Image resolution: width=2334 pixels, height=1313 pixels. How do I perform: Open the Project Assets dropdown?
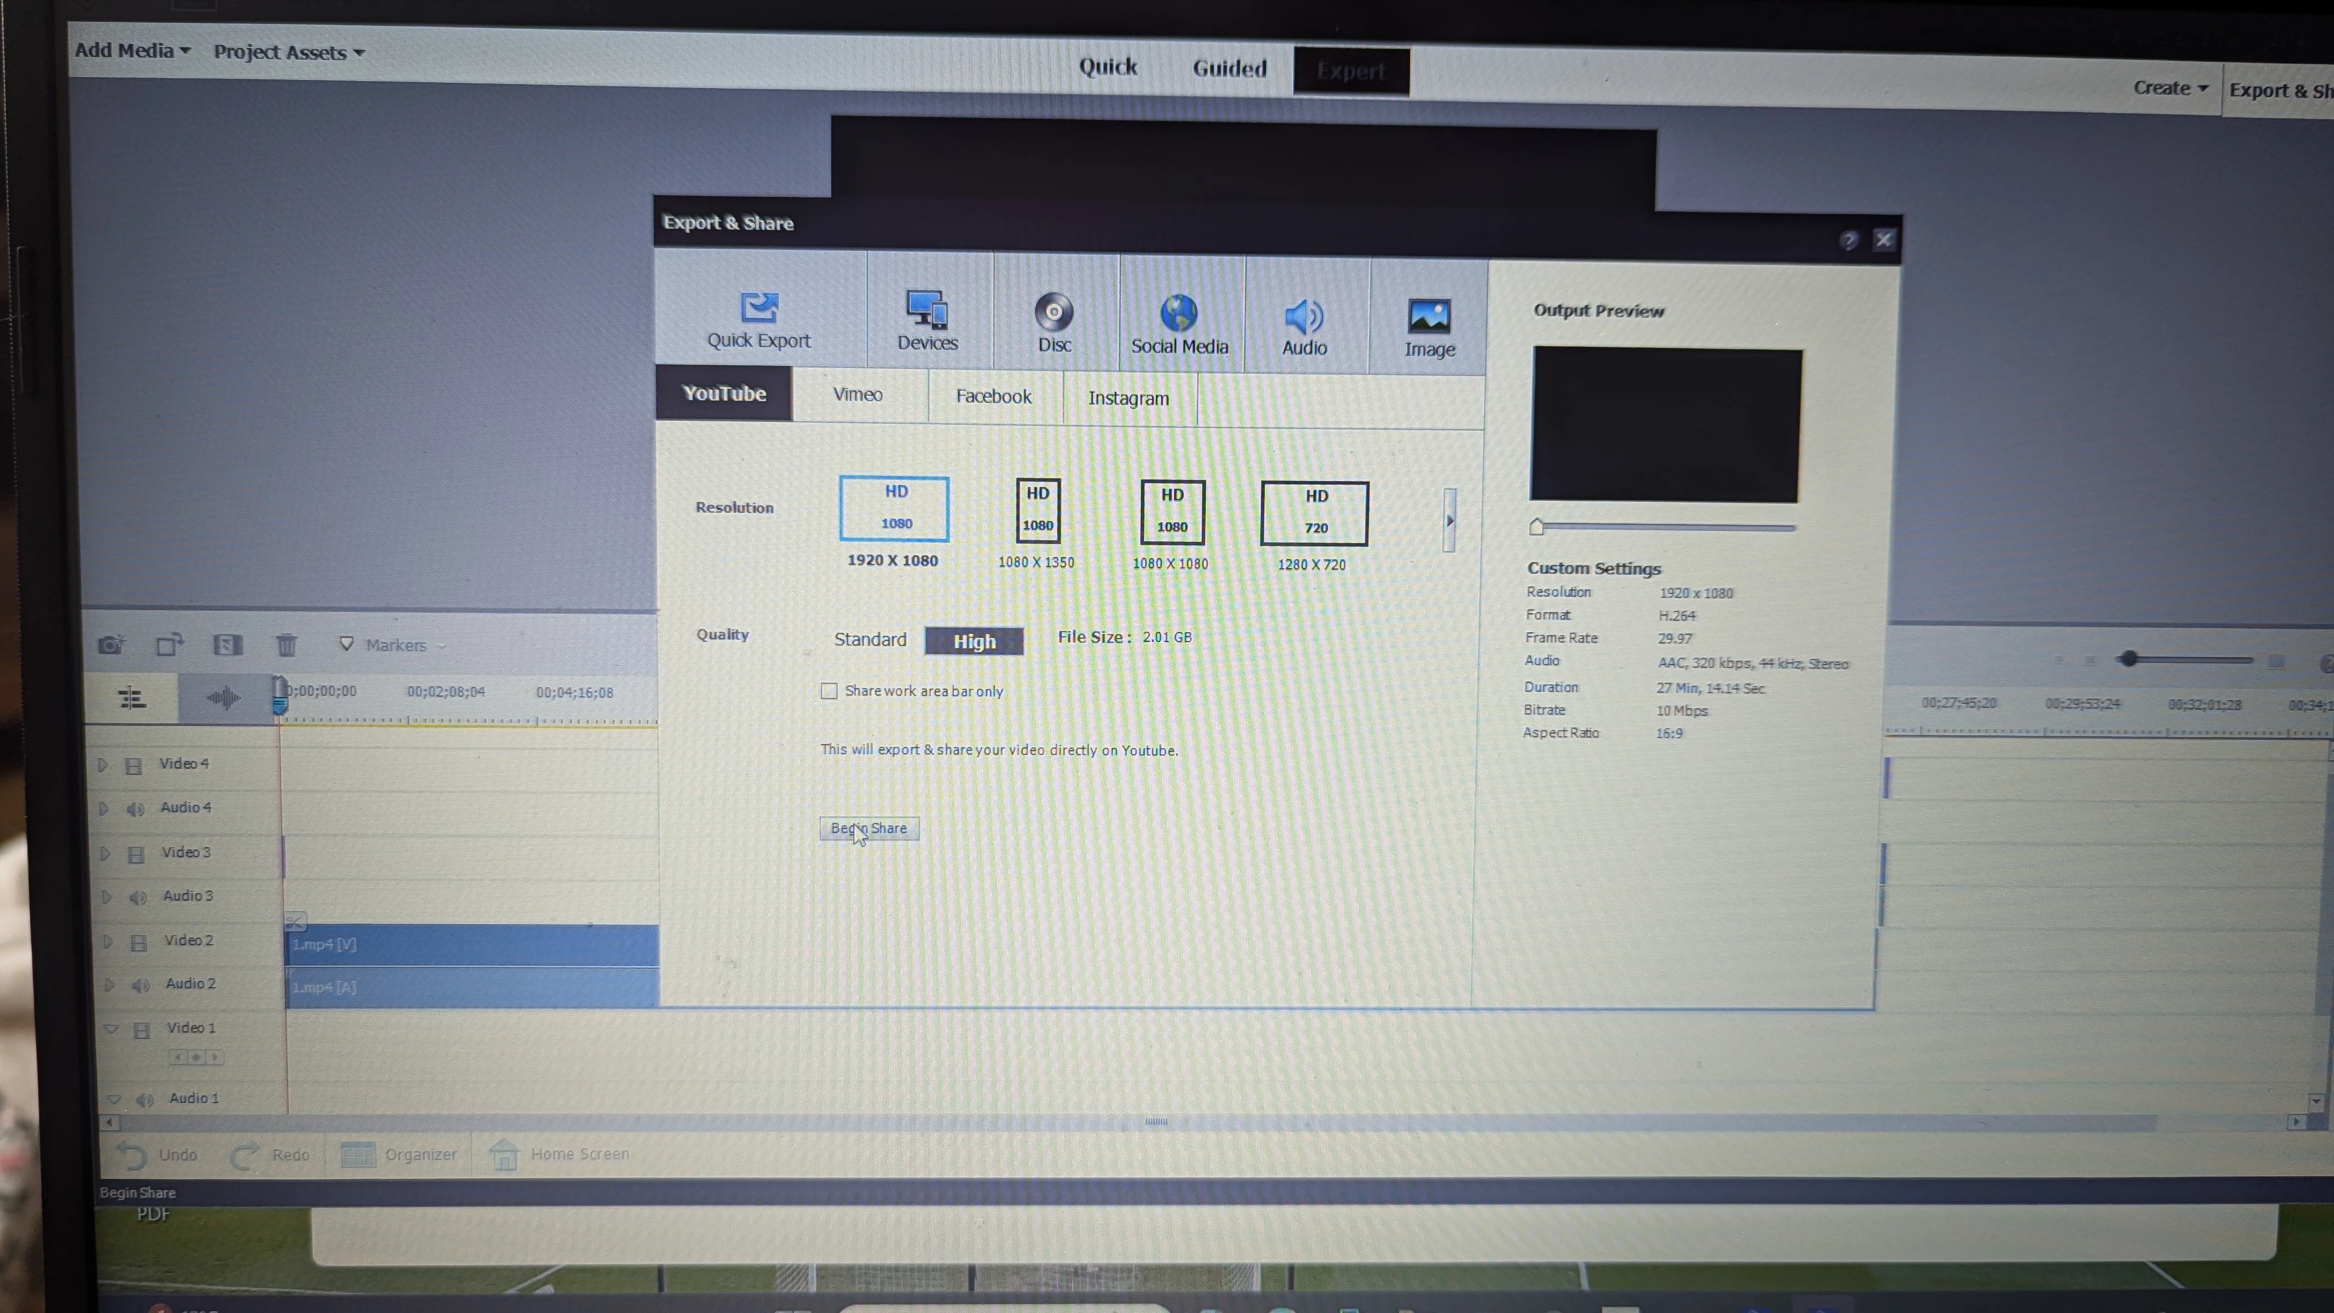[288, 53]
